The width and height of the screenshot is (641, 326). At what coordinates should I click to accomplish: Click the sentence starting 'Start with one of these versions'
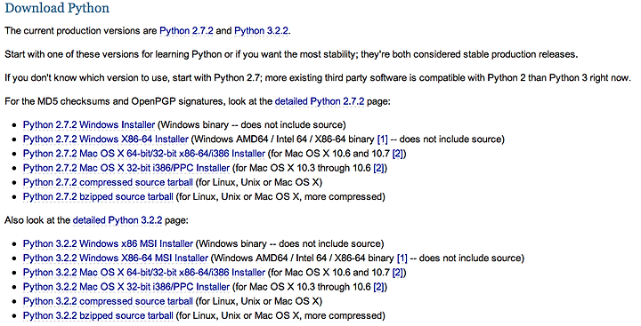point(291,54)
